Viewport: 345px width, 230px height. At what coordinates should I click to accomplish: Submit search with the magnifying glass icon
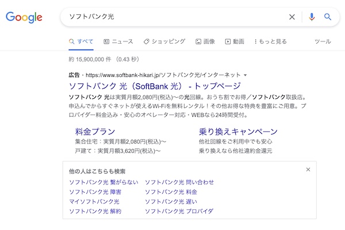[x=328, y=17]
